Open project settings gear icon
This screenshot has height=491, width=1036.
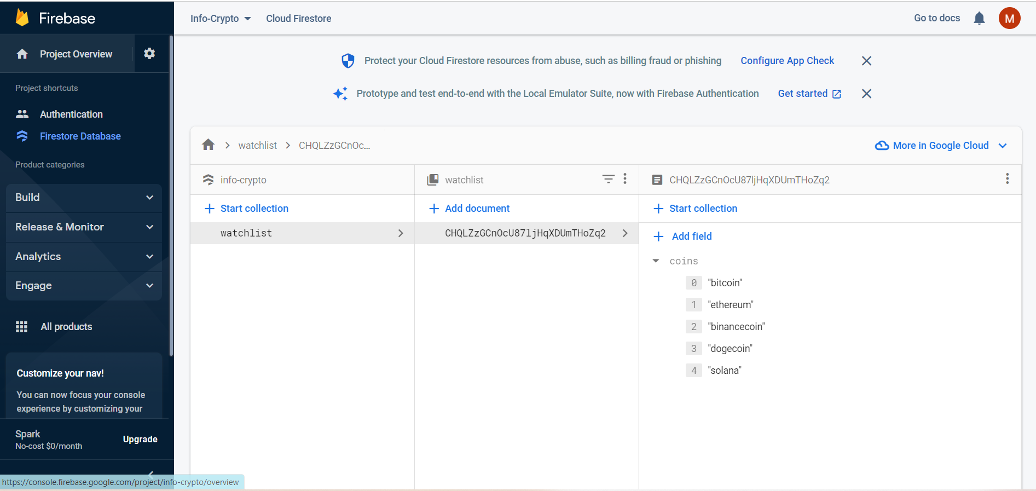(x=149, y=54)
